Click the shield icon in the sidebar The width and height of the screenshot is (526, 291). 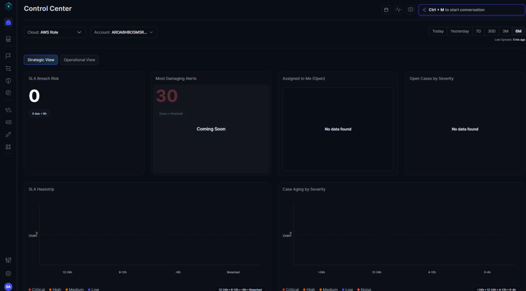[x=8, y=81]
